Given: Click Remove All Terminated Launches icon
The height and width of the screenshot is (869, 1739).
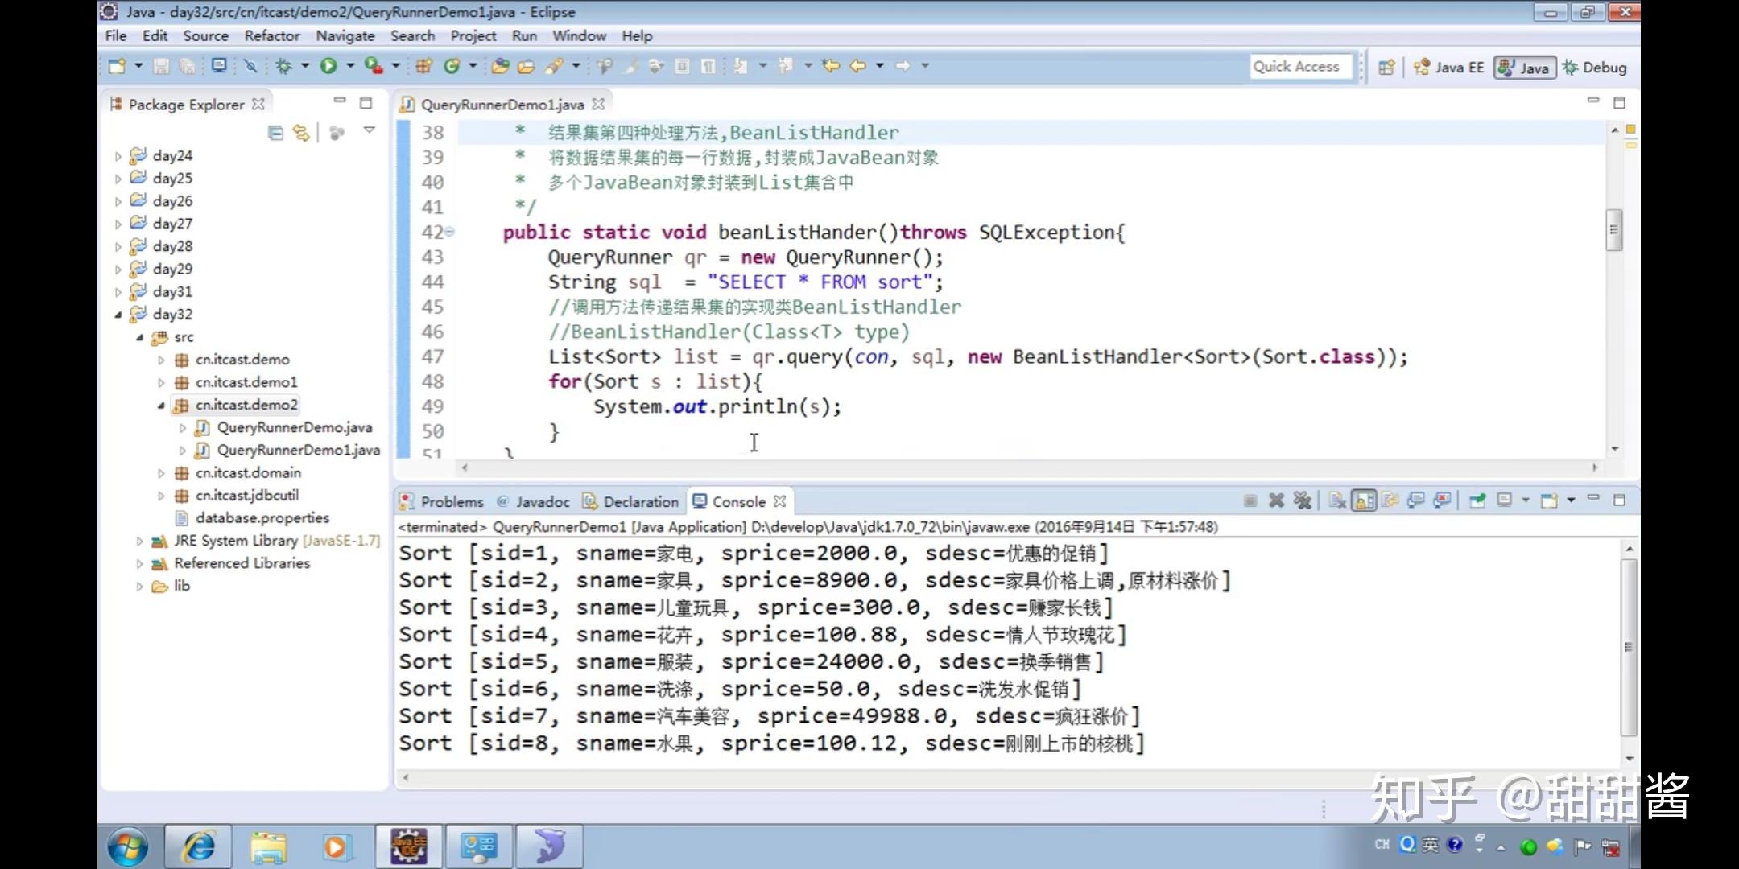Looking at the screenshot, I should [1302, 500].
